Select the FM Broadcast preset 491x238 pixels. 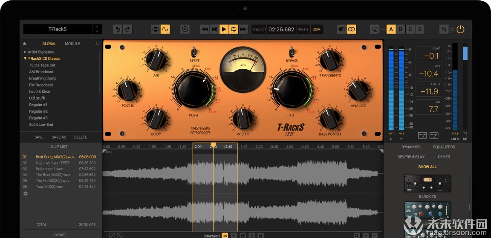41,85
